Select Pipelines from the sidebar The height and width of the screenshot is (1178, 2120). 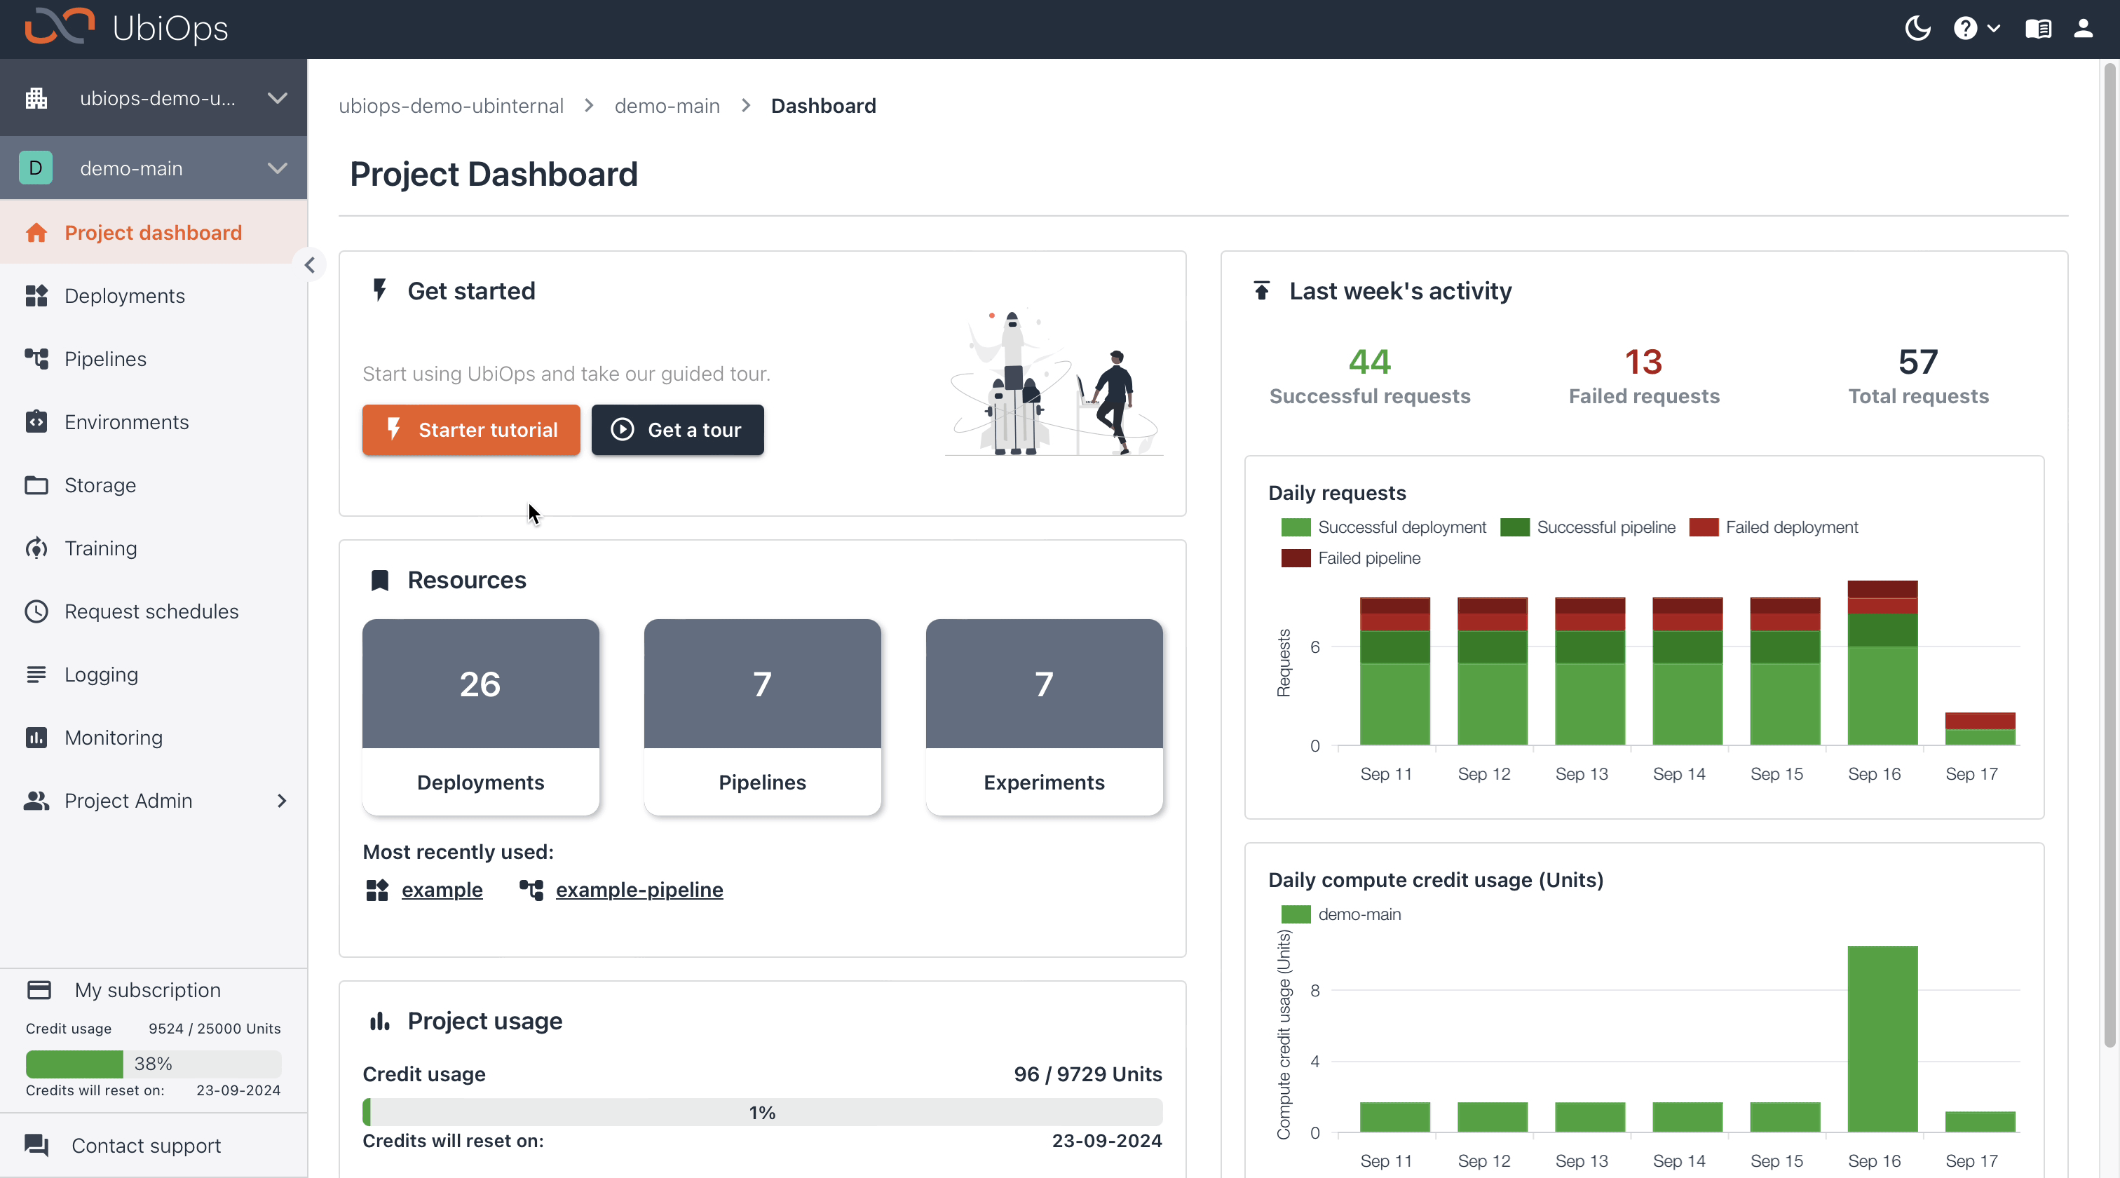(104, 358)
